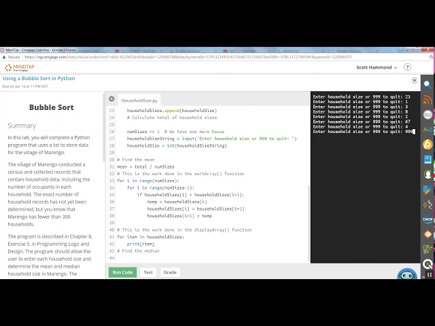This screenshot has width=435, height=326.
Task: Click the terminal line ending in 67
Action: pos(362,122)
